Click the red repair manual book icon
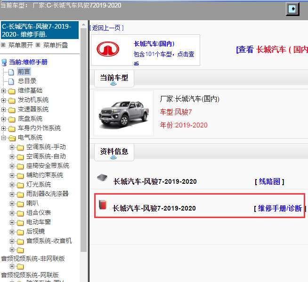This screenshot has height=282, width=308. (x=103, y=204)
